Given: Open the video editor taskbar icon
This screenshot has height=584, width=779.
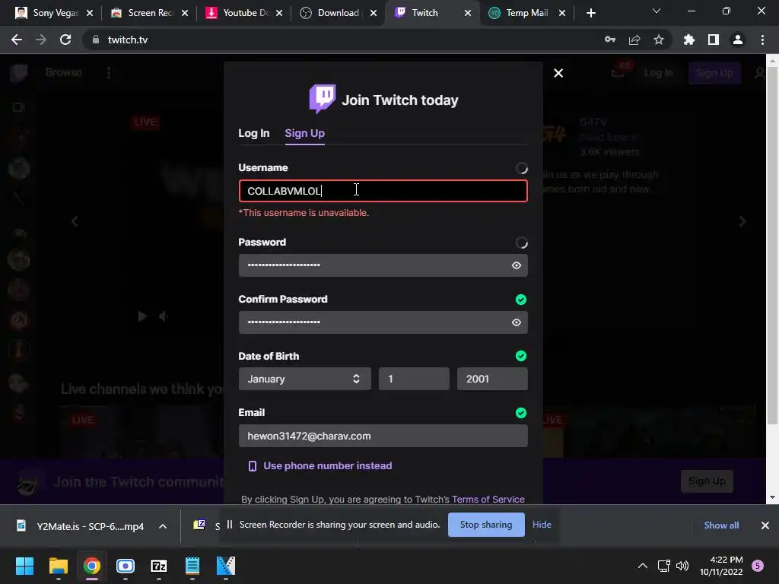Looking at the screenshot, I should (225, 566).
